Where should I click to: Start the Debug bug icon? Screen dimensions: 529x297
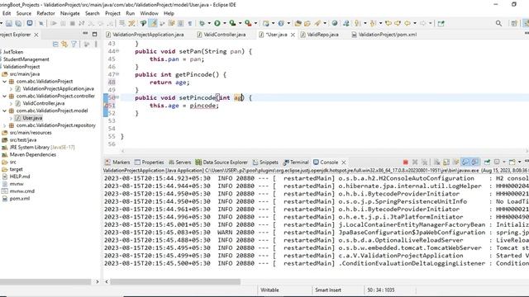pyautogui.click(x=202, y=23)
